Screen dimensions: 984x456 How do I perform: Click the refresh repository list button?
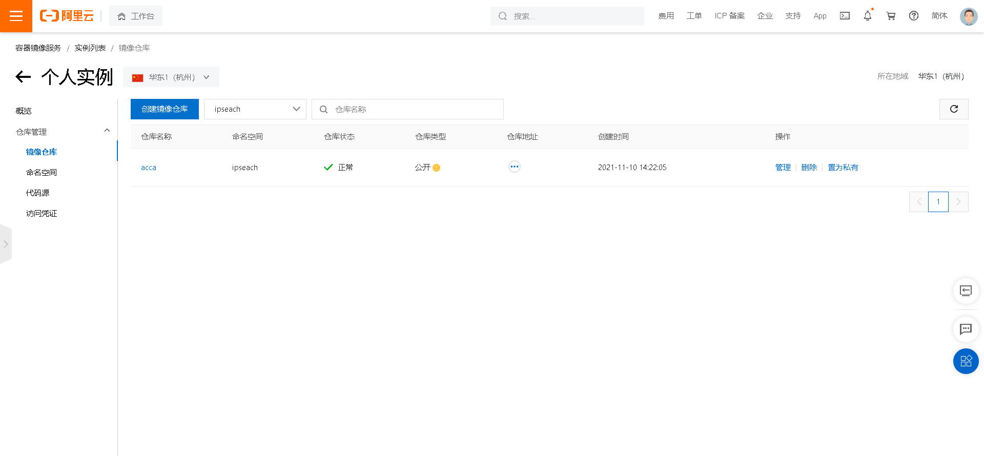954,109
